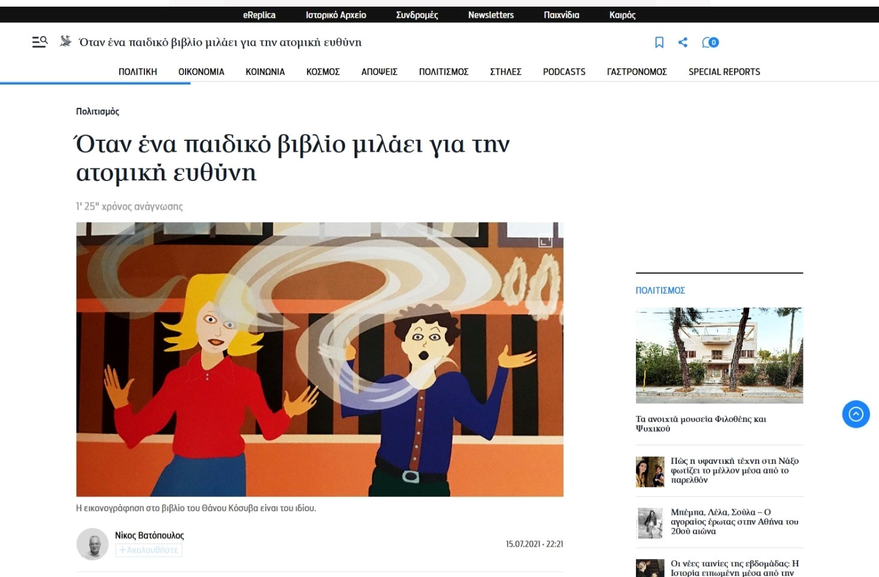The image size is (879, 577).
Task: Click author Νίκος Βατόπουλος avatar photo
Action: click(x=92, y=544)
